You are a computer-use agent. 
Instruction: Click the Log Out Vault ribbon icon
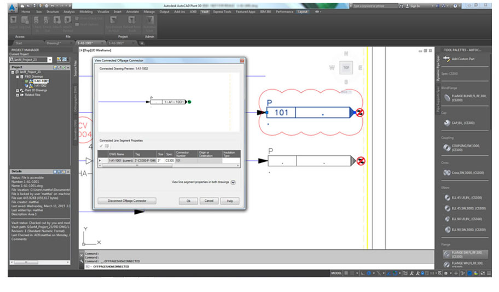(25, 20)
